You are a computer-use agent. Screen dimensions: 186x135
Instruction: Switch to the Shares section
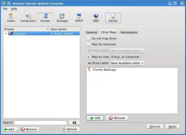(x=45, y=18)
